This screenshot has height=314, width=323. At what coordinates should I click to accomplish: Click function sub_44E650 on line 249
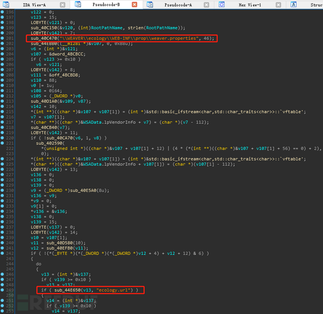(x=67, y=290)
